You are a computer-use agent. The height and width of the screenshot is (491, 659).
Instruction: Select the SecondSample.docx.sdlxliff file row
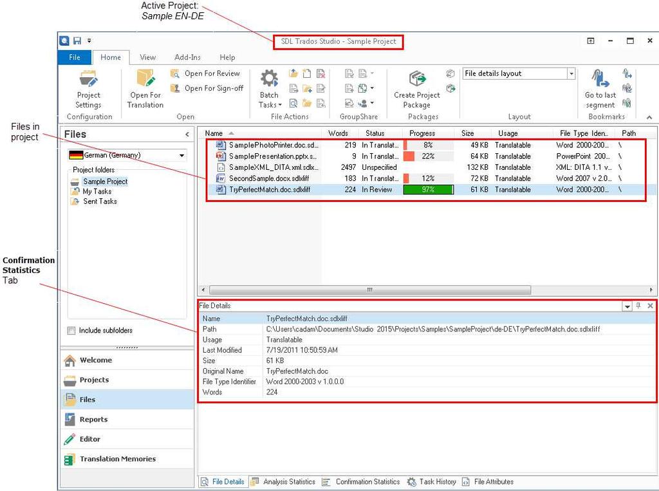coord(427,179)
